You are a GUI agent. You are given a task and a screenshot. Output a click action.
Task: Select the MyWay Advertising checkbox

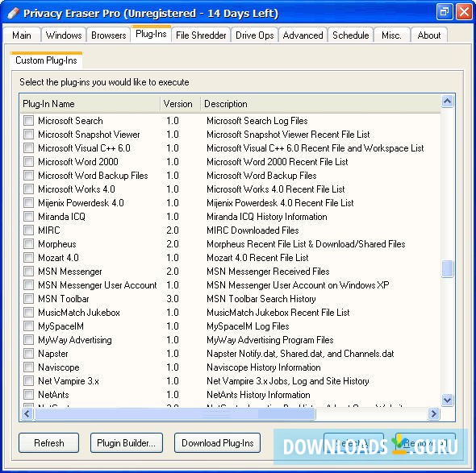28,340
